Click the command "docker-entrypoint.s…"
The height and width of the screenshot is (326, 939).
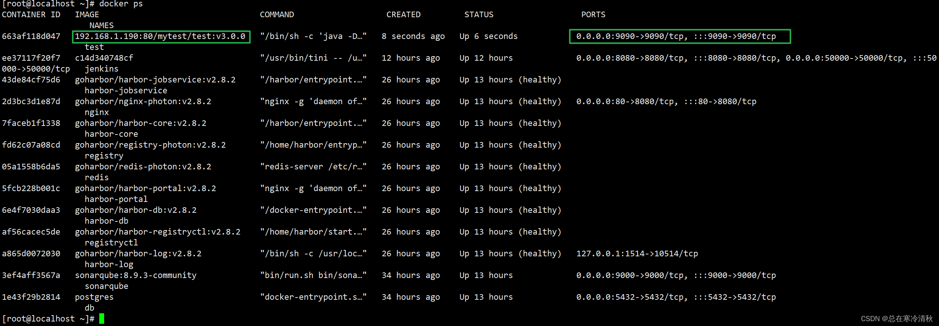313,297
